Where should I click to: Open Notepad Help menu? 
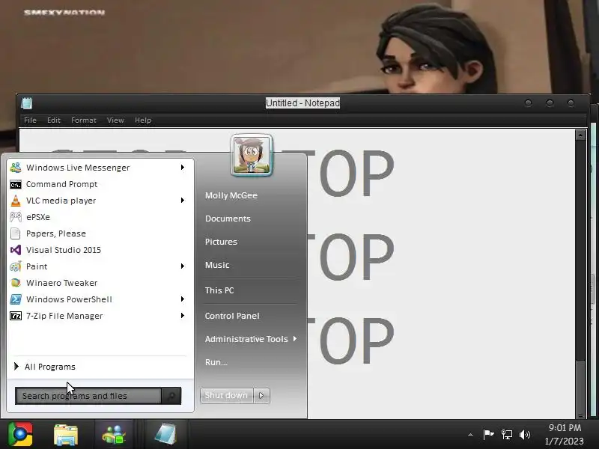pos(143,120)
